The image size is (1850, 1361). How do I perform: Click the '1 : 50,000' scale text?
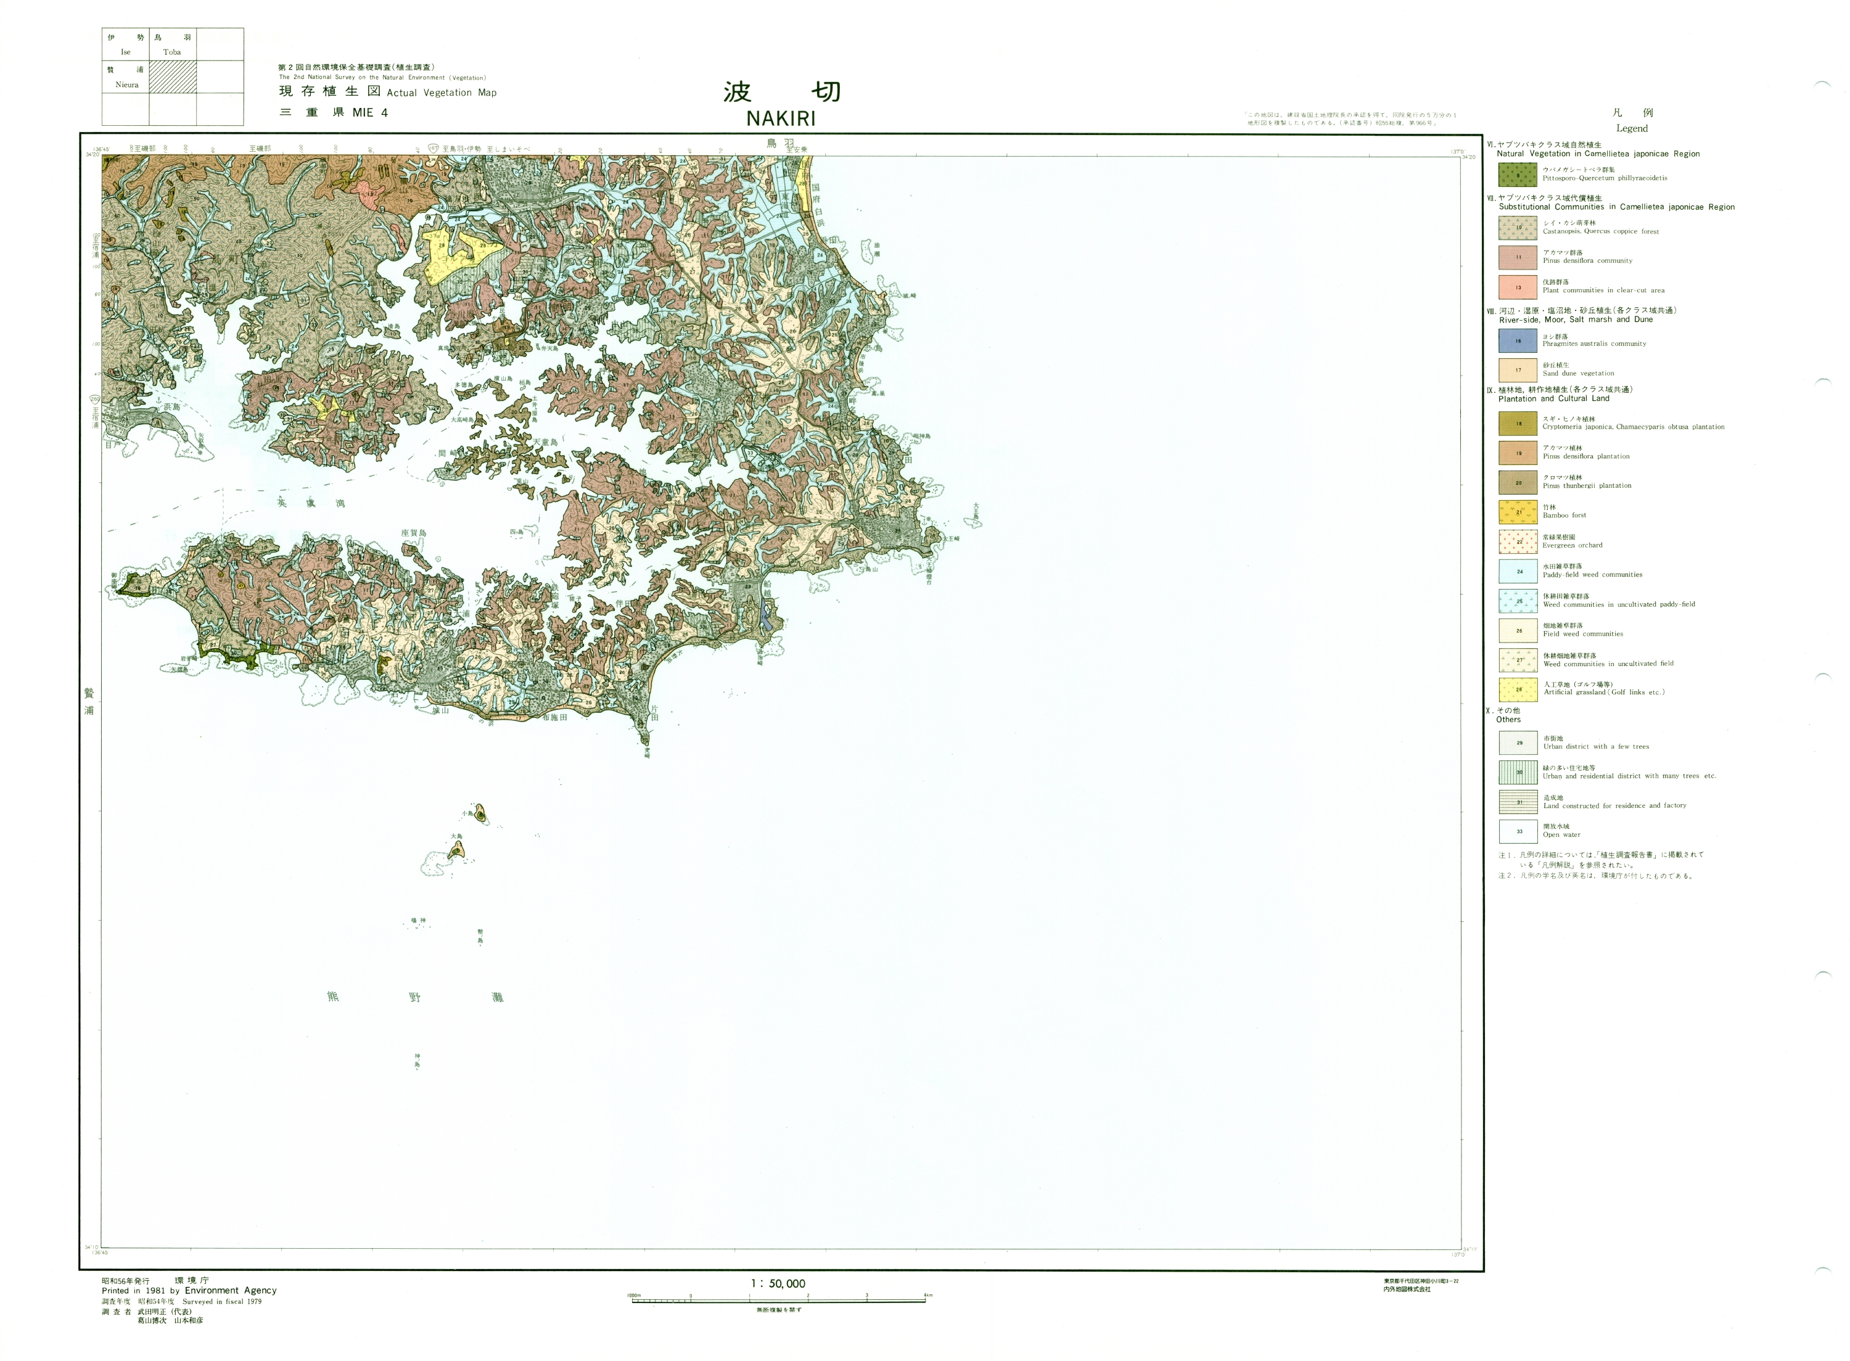(778, 1283)
